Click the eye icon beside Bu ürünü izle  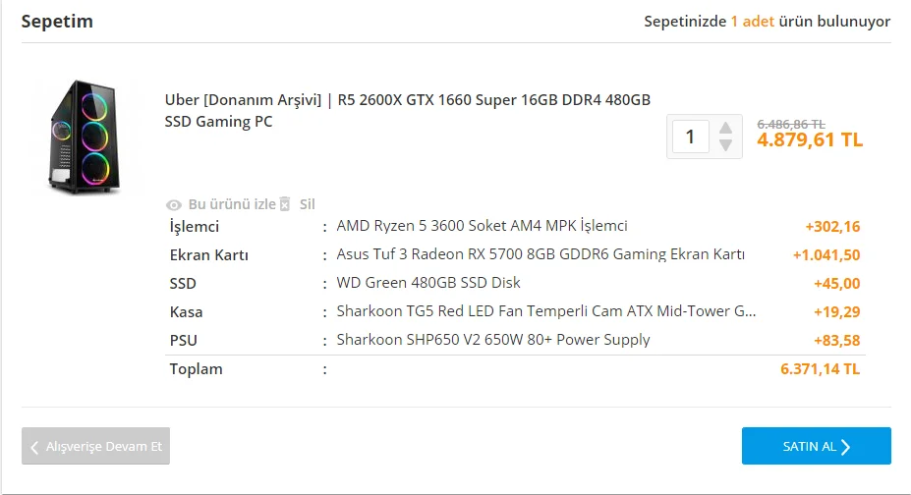click(174, 204)
